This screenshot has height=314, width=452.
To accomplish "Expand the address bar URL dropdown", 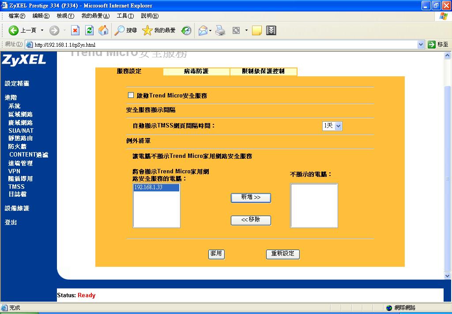I will [421, 45].
